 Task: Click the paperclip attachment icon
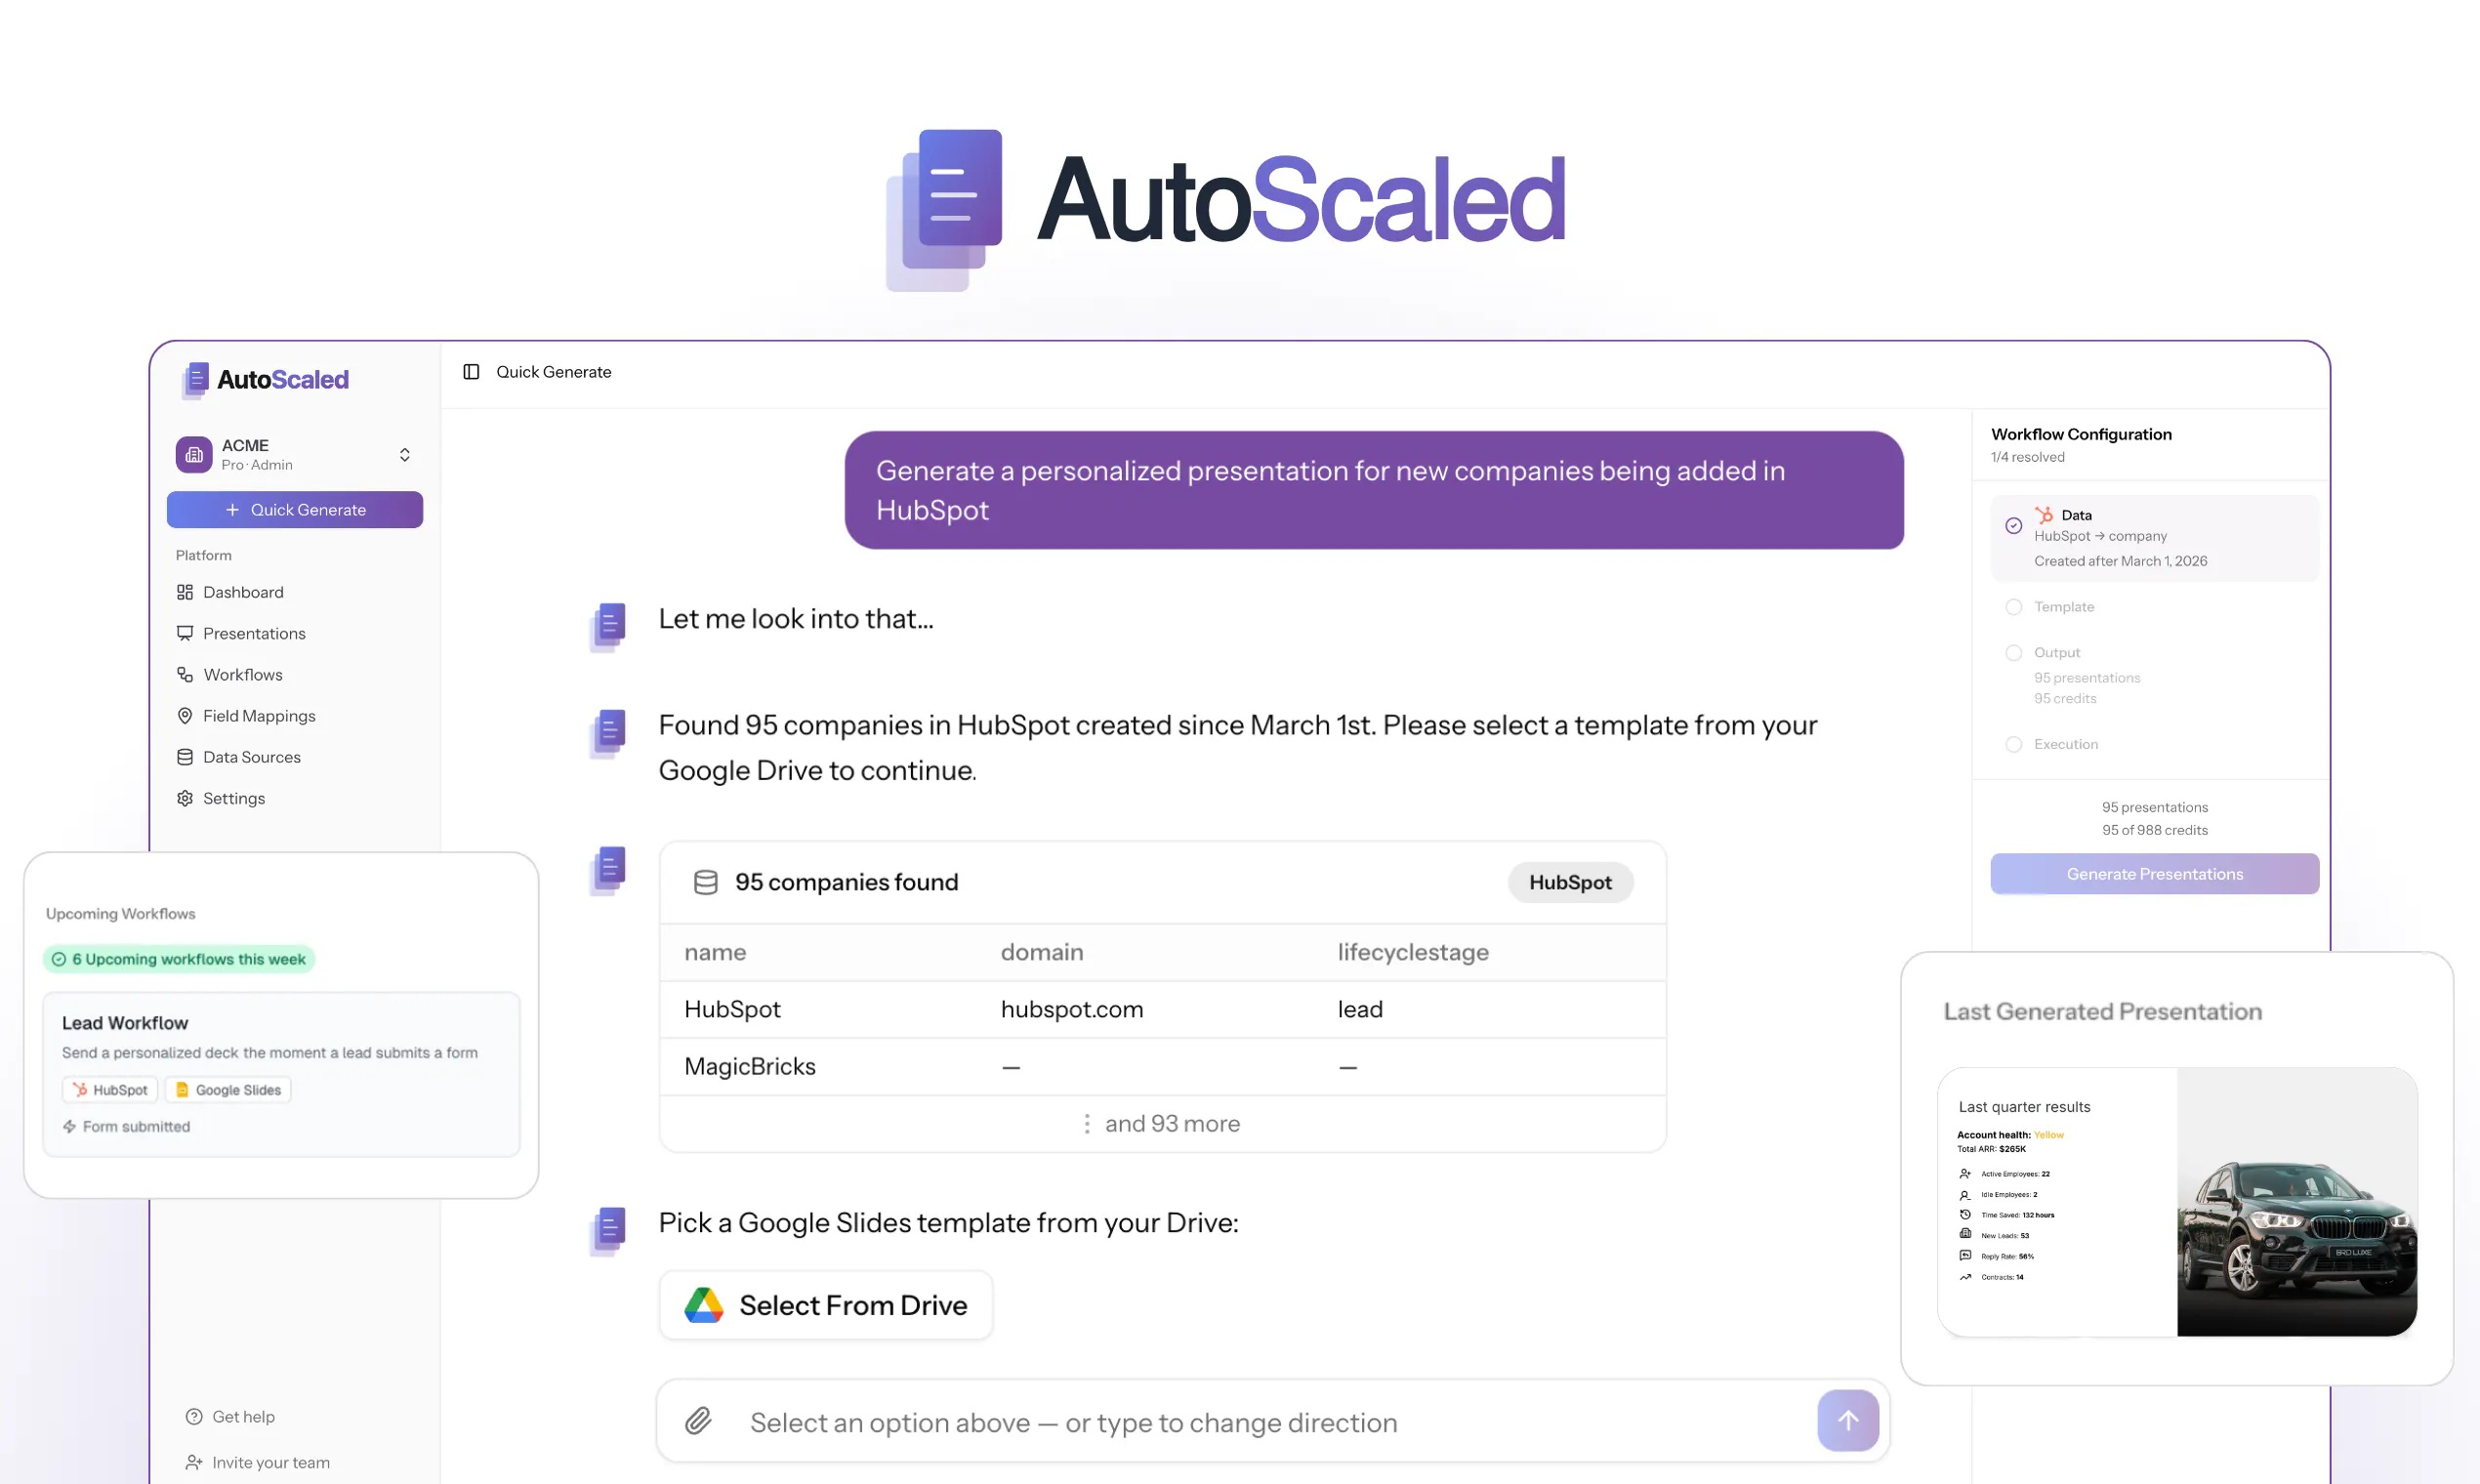pos(699,1421)
